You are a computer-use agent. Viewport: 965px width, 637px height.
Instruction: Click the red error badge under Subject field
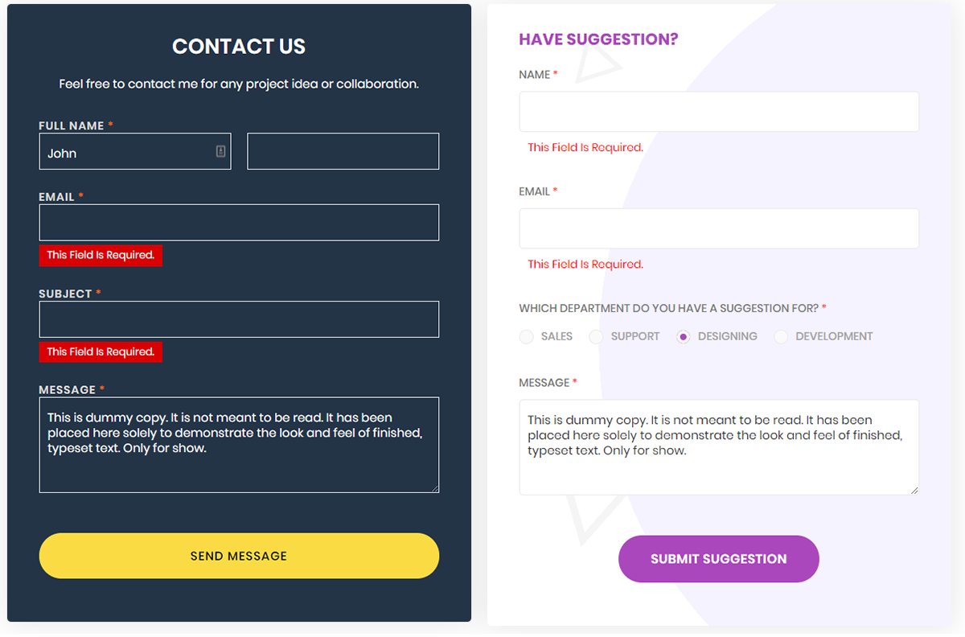tap(101, 351)
